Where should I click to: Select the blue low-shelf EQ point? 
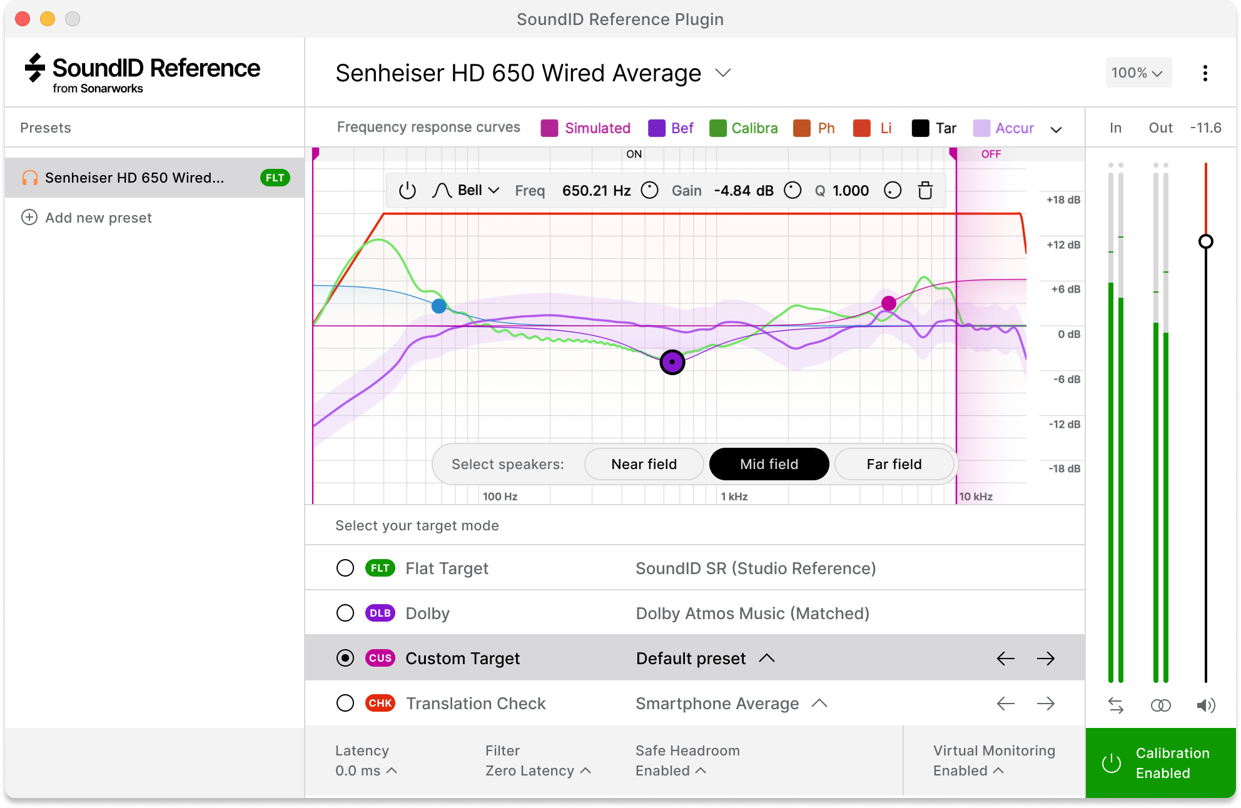[439, 306]
